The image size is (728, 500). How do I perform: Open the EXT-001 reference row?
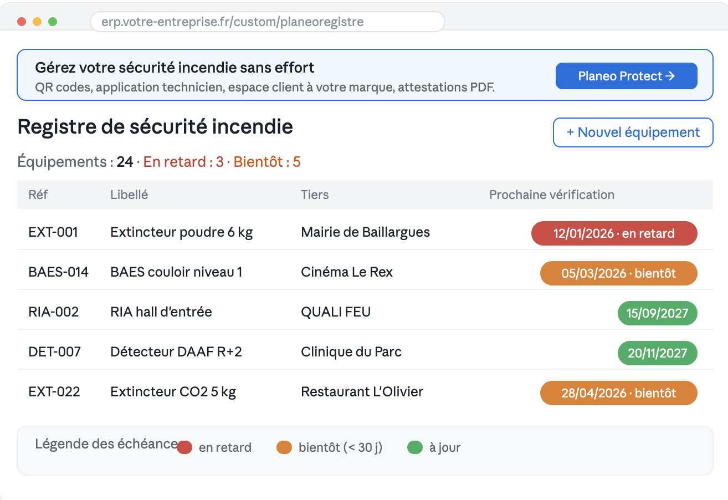tap(365, 232)
